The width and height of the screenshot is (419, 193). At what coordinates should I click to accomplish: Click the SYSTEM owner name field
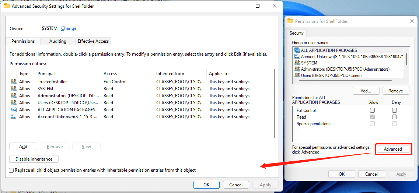tap(50, 28)
